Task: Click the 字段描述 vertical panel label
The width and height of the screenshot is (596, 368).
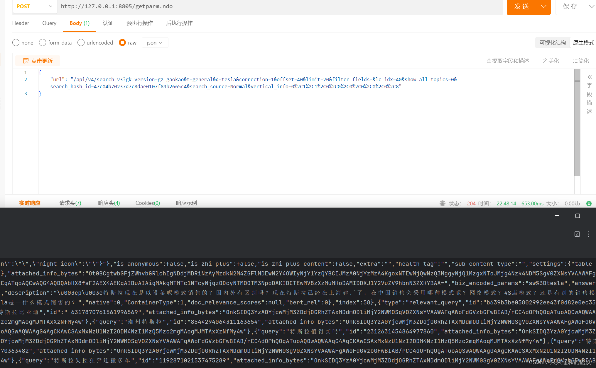Action: click(x=589, y=98)
